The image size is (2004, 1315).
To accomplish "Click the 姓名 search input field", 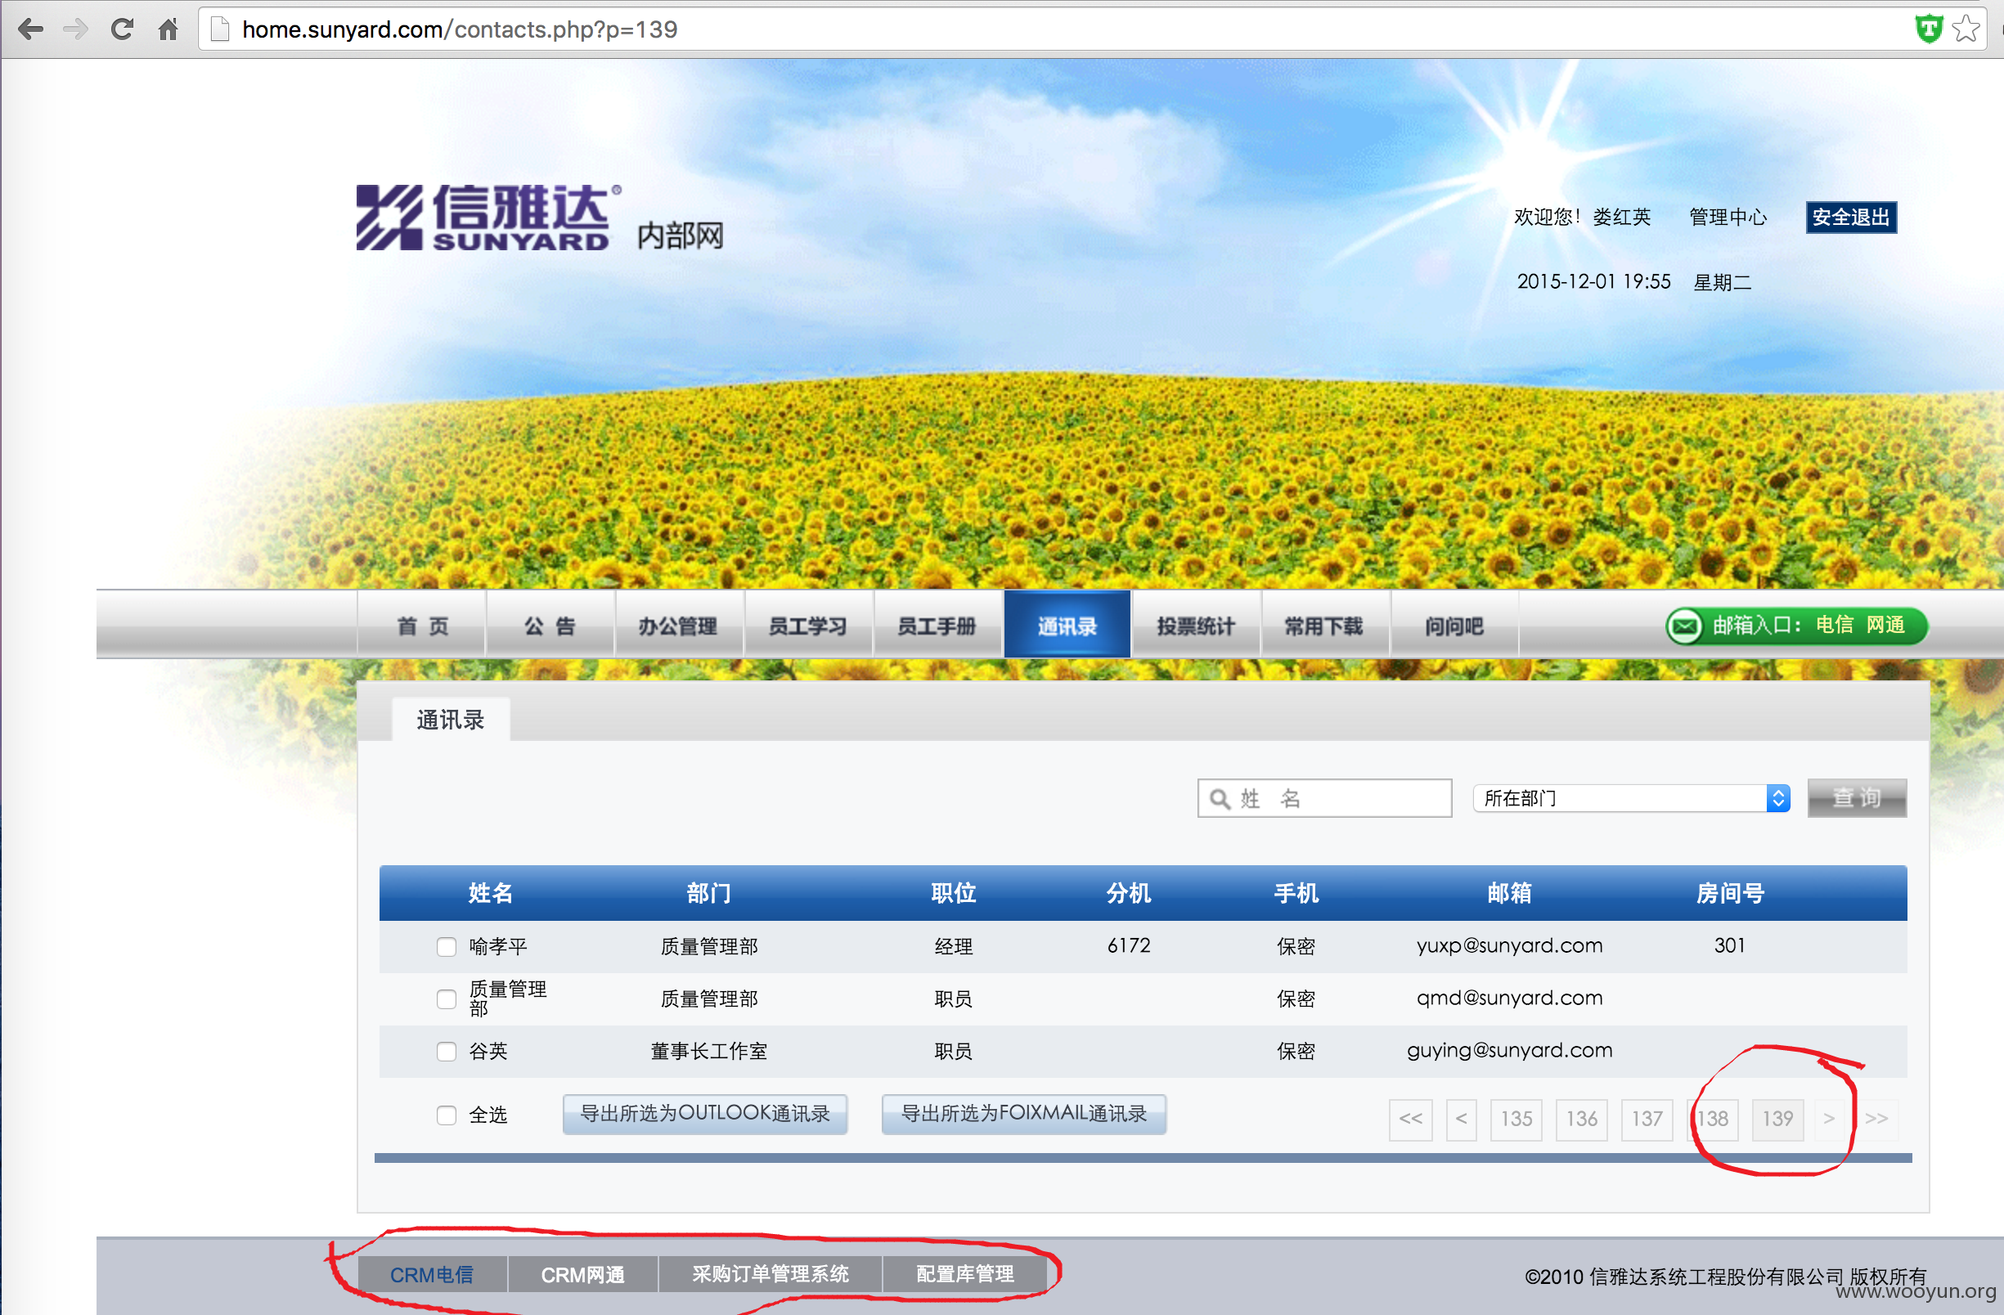I will (1324, 797).
